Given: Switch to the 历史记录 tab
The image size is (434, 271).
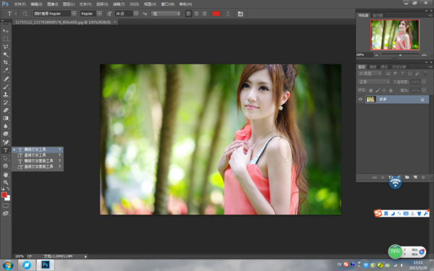Looking at the screenshot, I should (399, 67).
